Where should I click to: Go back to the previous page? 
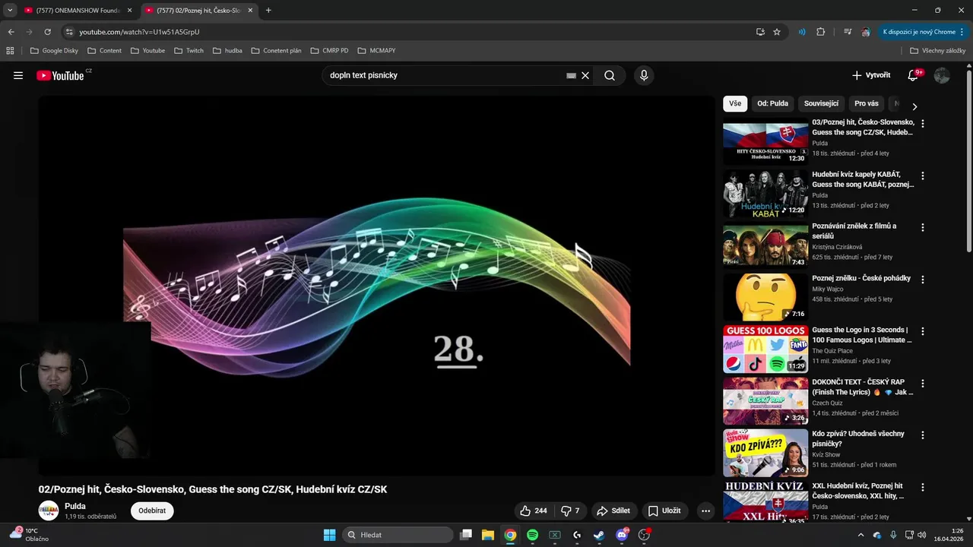pos(11,32)
